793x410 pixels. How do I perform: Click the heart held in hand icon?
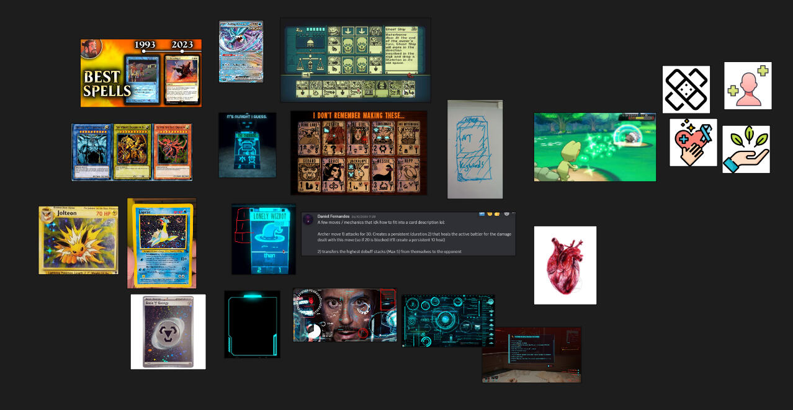[x=693, y=143]
